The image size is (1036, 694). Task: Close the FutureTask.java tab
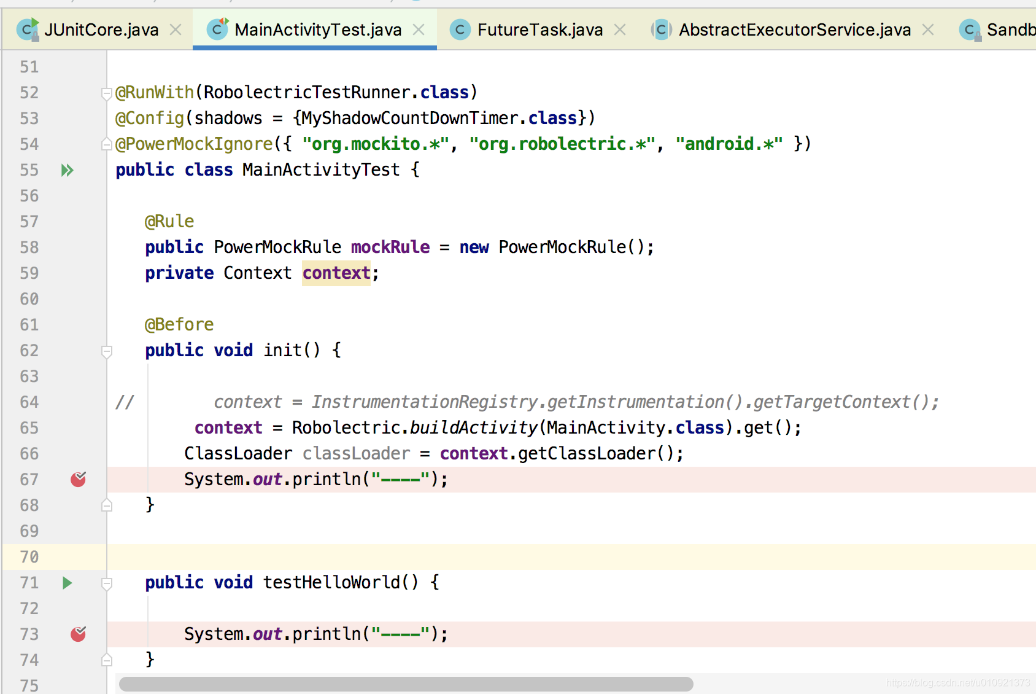[620, 29]
